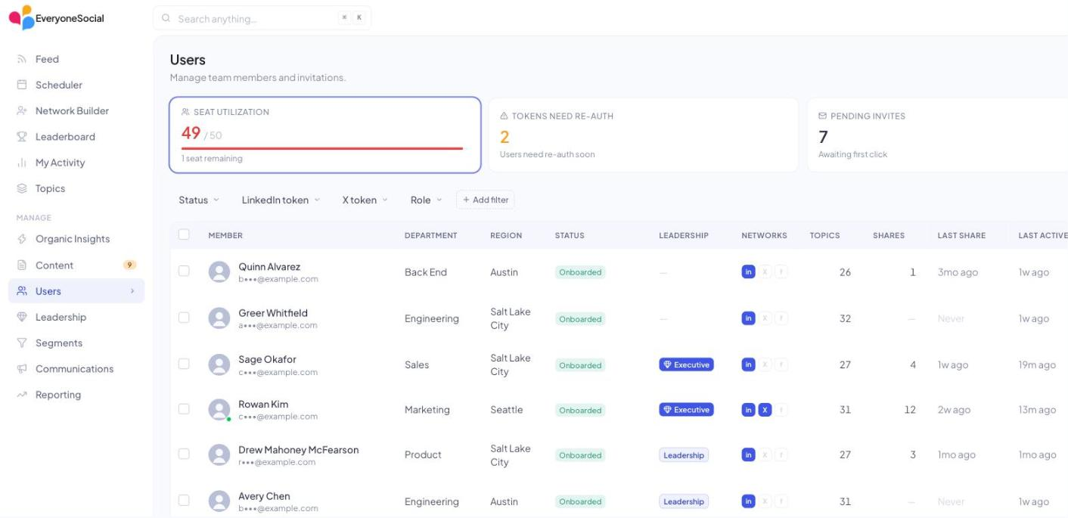Click the Seat Utilization card

(325, 135)
